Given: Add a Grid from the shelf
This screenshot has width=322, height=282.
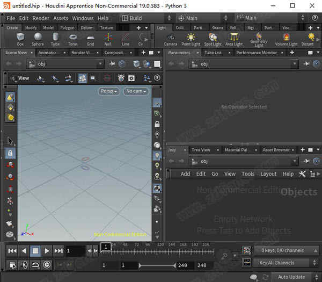Looking at the screenshot, I should 90,39.
